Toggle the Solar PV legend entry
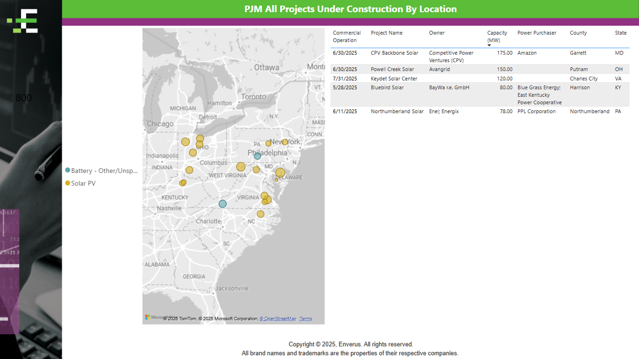 83,184
